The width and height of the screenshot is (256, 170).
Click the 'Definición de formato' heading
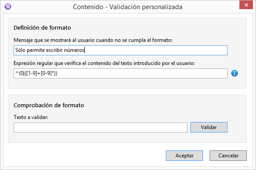pos(42,27)
